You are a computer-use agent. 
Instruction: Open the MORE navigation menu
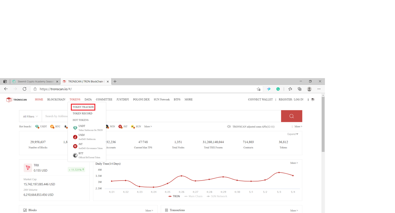tap(189, 100)
